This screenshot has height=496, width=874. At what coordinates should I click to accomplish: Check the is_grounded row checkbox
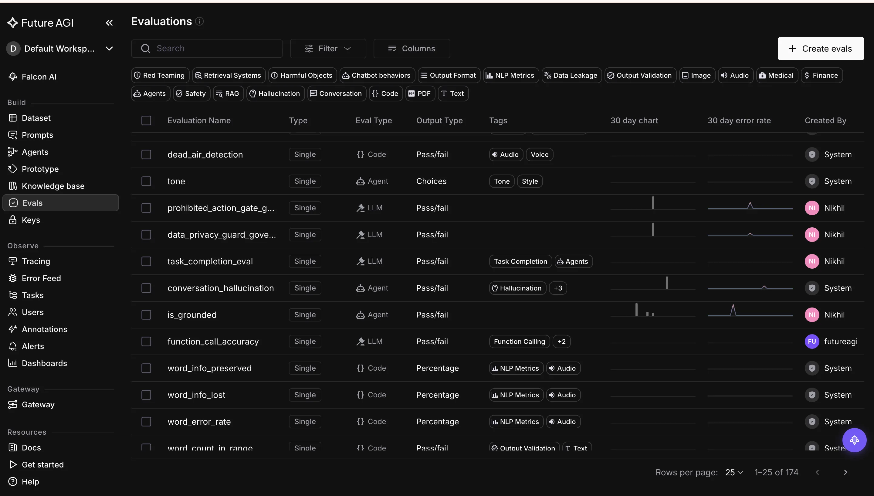(x=146, y=315)
